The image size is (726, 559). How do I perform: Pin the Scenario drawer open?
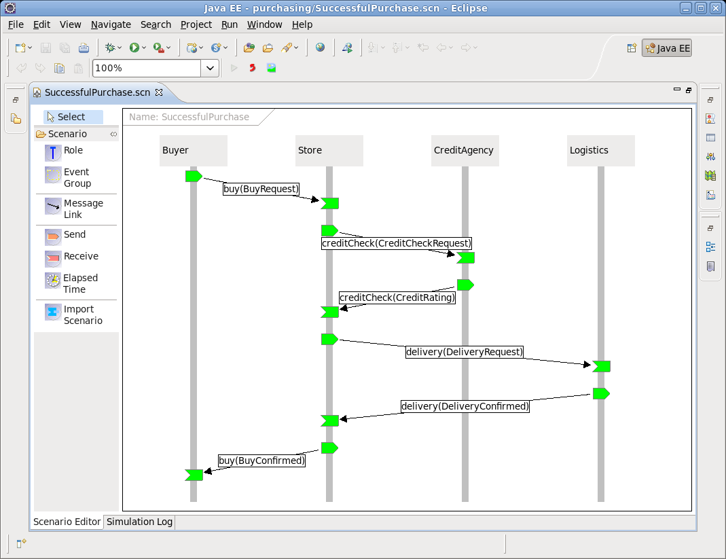pos(113,134)
